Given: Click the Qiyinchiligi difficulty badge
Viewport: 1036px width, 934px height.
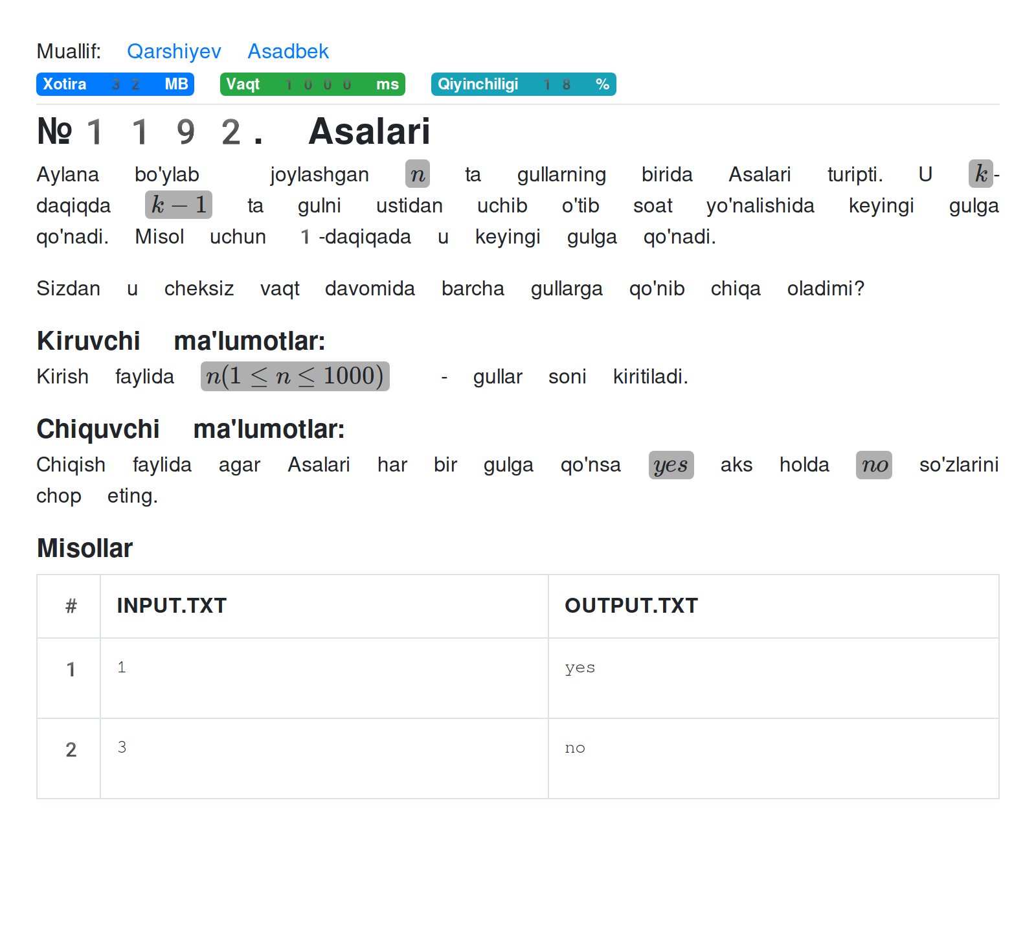Looking at the screenshot, I should 523,84.
